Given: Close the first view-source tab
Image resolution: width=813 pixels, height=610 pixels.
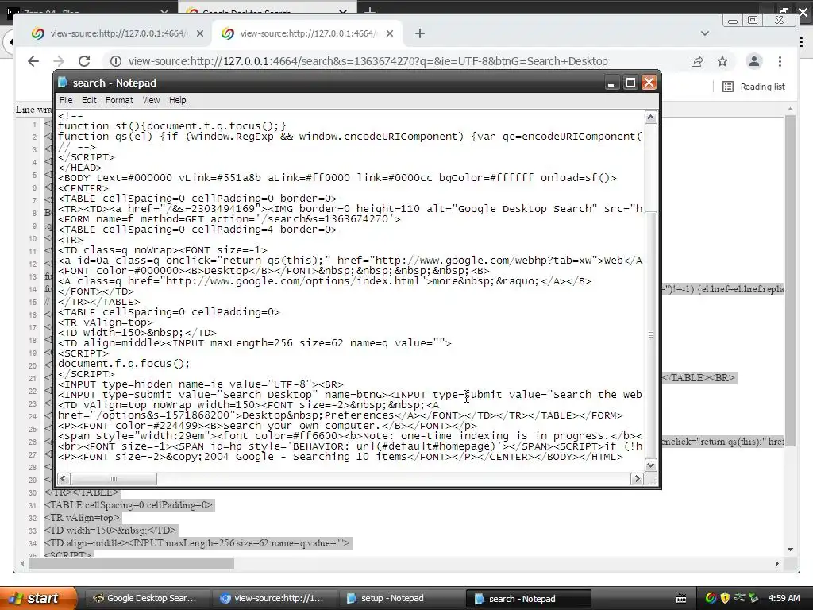Looking at the screenshot, I should point(199,33).
